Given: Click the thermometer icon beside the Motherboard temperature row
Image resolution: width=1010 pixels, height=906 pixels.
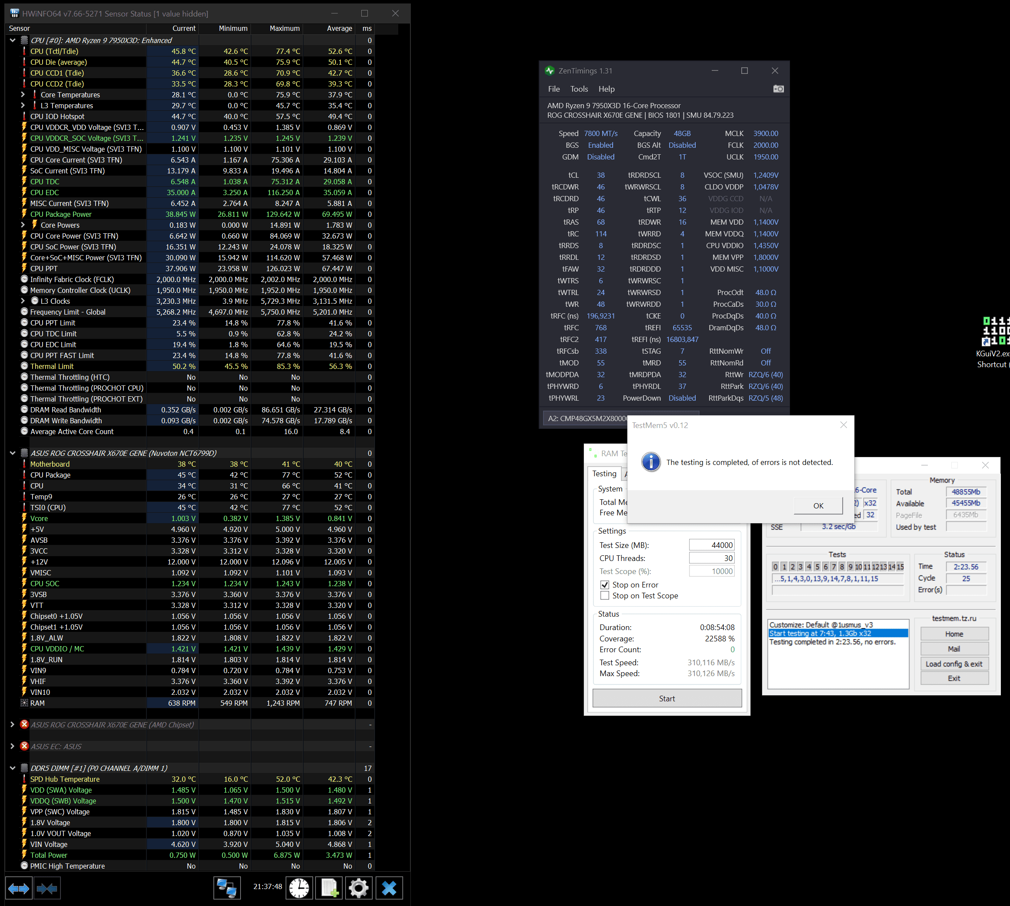Looking at the screenshot, I should (24, 464).
